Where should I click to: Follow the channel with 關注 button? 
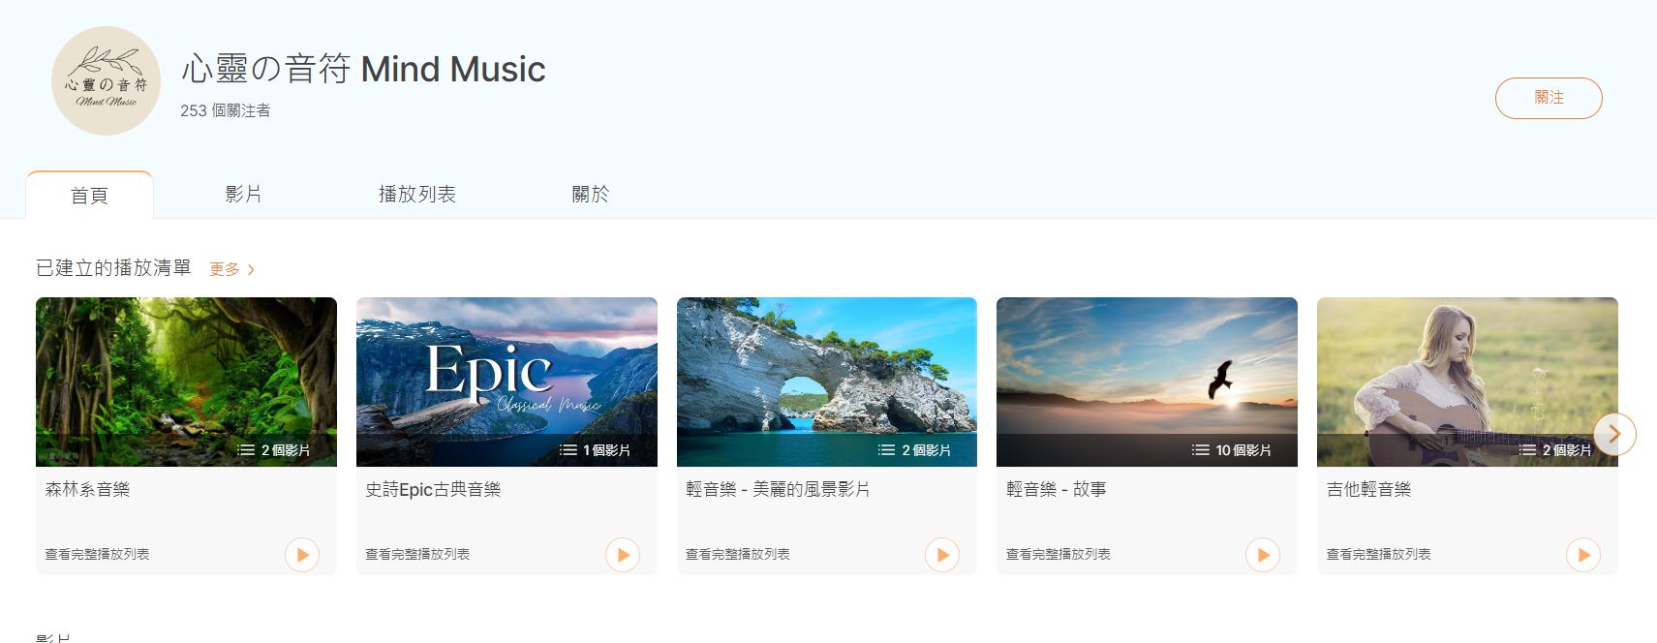tap(1549, 98)
